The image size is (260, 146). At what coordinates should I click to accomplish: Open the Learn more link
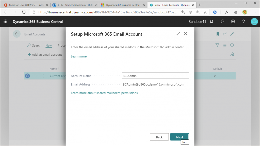[x=79, y=56]
